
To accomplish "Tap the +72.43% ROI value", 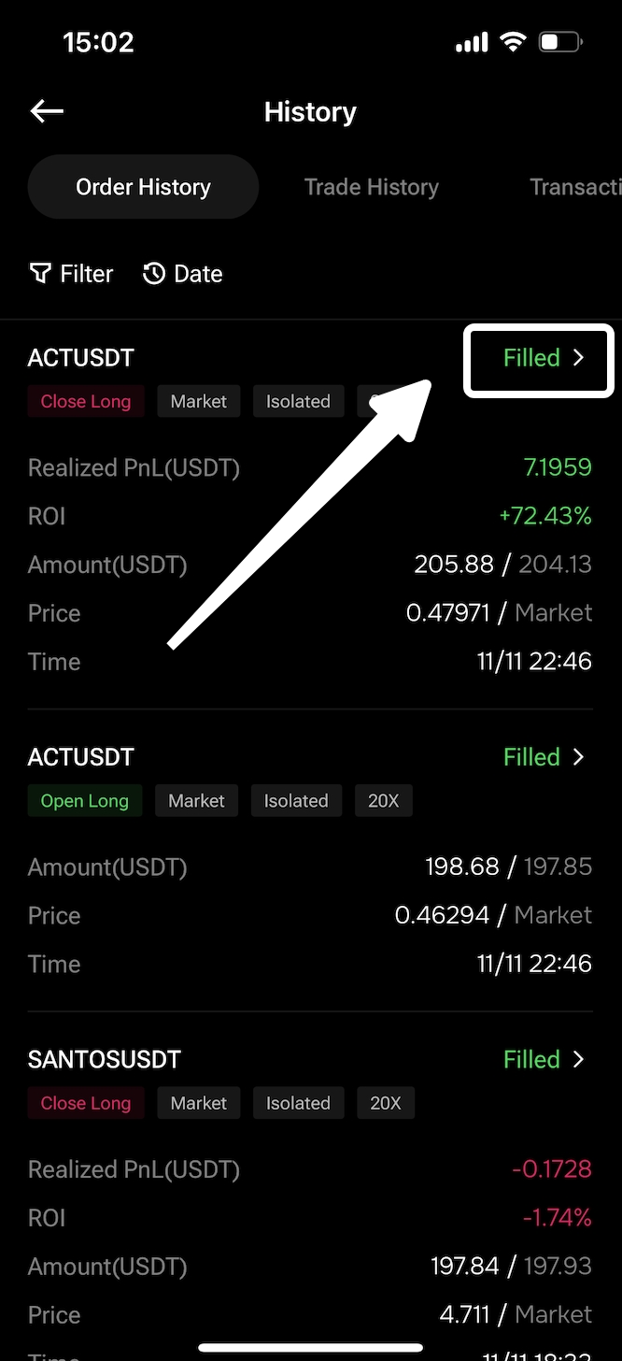I will coord(544,516).
